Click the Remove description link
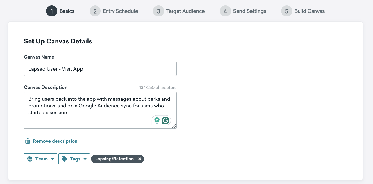Screen dimensions: 373x184 [55, 141]
